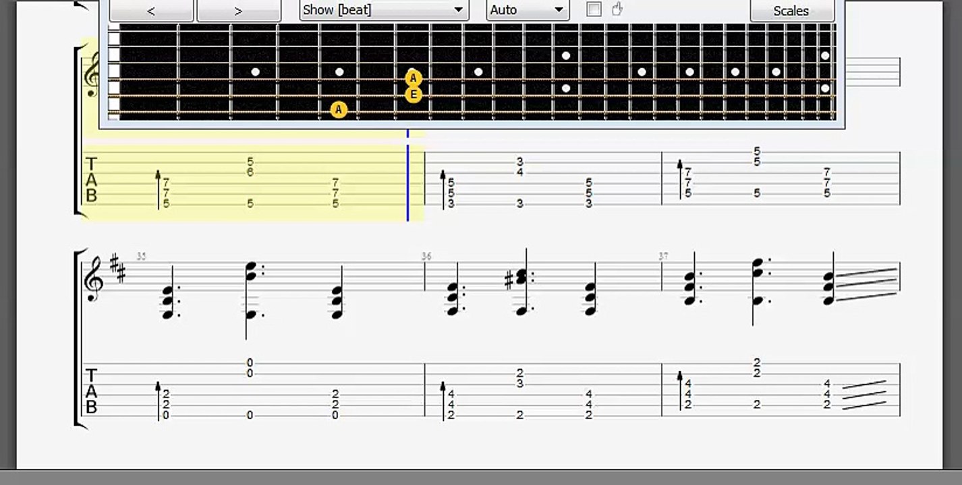Select strum arrow in measure 37 lower tab

click(680, 391)
